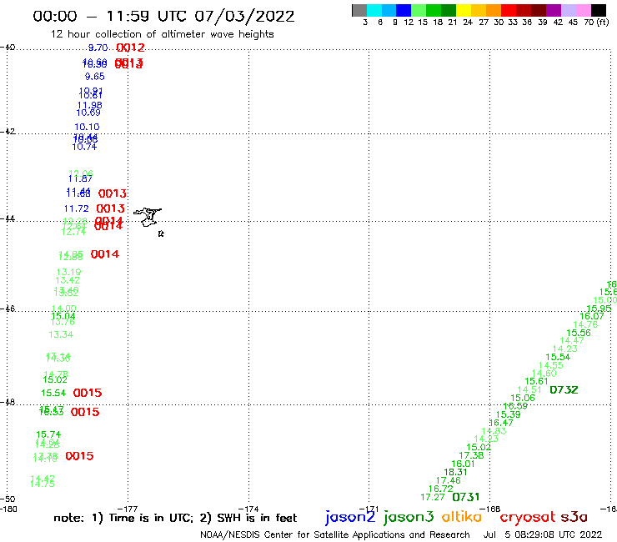Click the NOAA/NESDIS Center credit line
This screenshot has width=617, height=542.
coord(335,534)
